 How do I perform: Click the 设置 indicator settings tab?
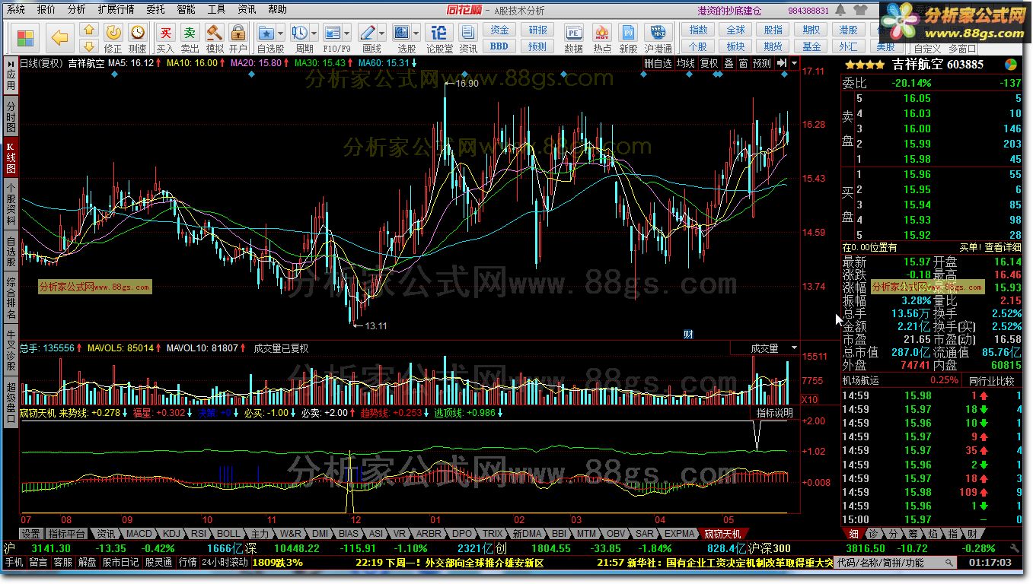pyautogui.click(x=30, y=534)
